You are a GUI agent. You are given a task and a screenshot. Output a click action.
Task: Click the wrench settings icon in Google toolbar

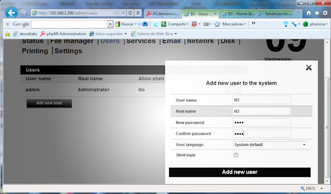(x=294, y=24)
